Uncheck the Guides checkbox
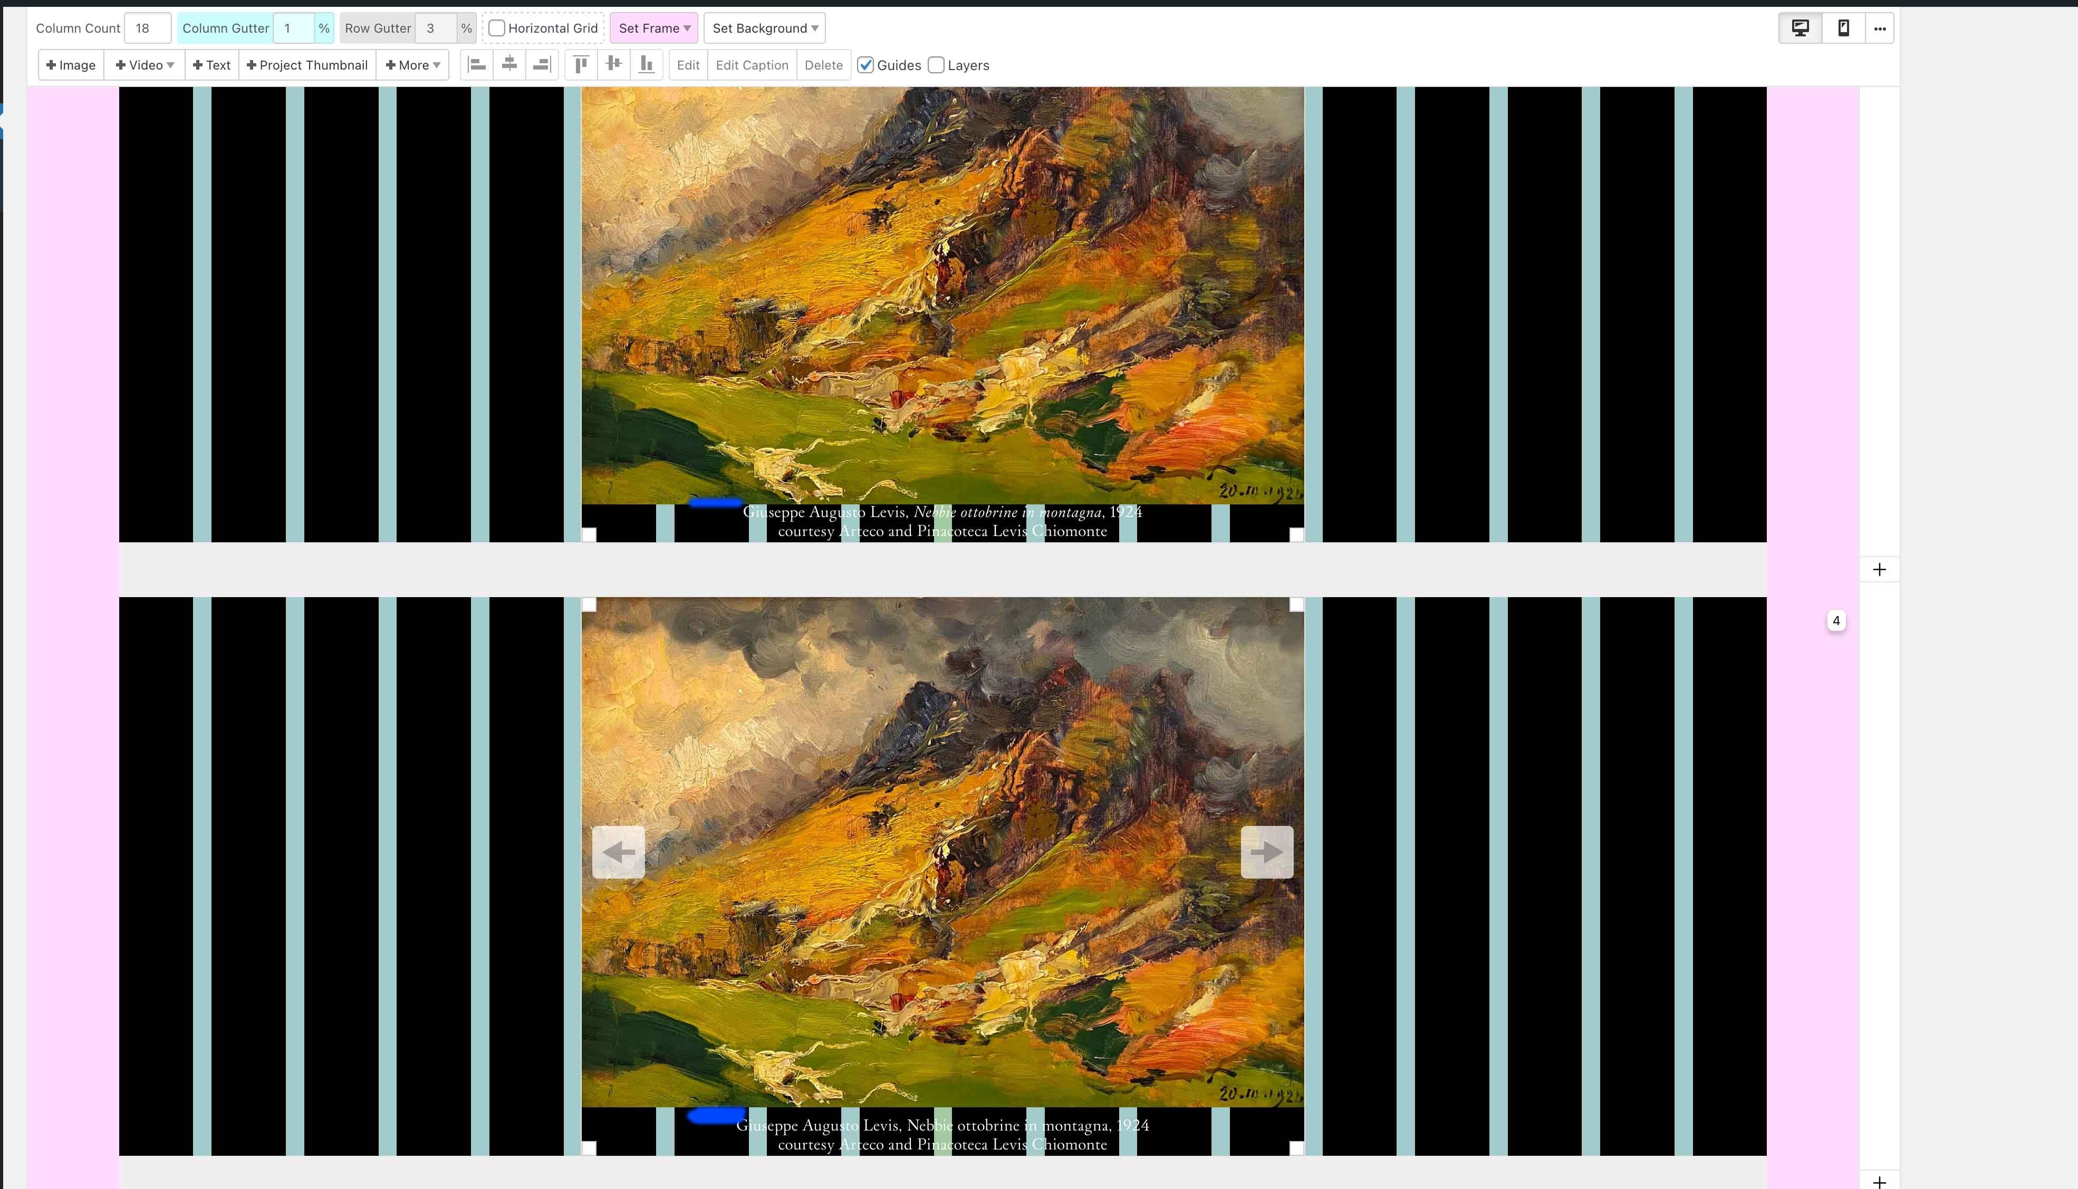2078x1189 pixels. (x=865, y=65)
